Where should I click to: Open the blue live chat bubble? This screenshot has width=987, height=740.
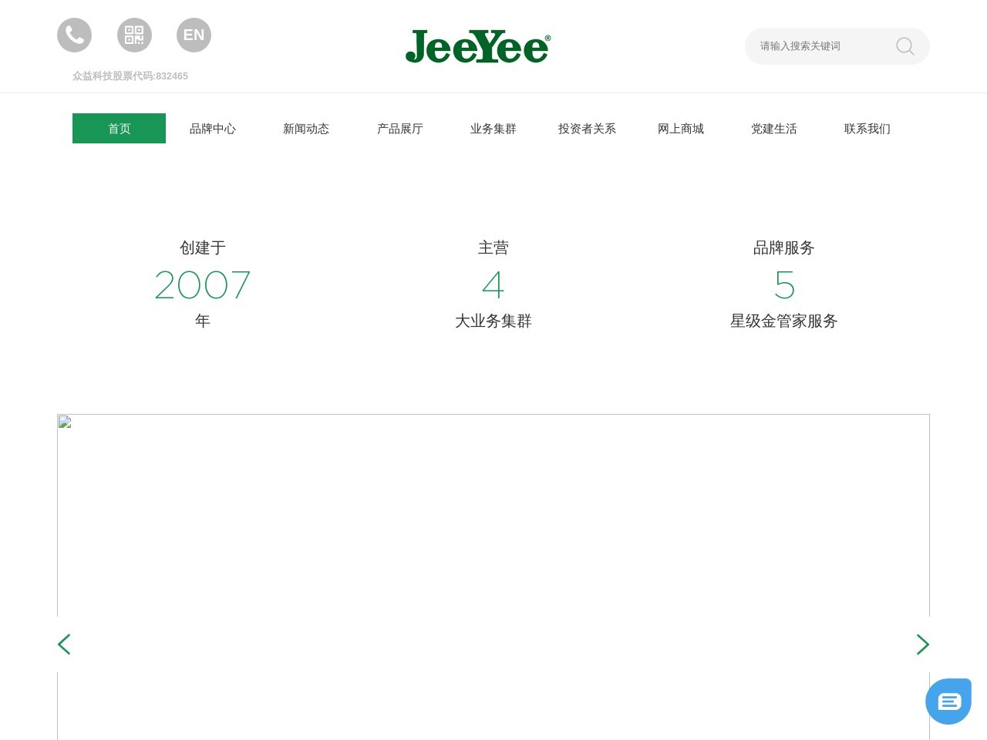tap(948, 701)
